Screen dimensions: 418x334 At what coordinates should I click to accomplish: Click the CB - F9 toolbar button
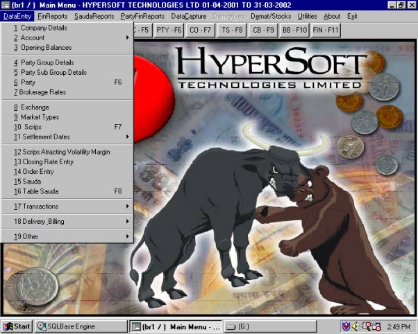pos(262,30)
